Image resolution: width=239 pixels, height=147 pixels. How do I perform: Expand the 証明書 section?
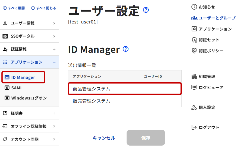point(54,113)
